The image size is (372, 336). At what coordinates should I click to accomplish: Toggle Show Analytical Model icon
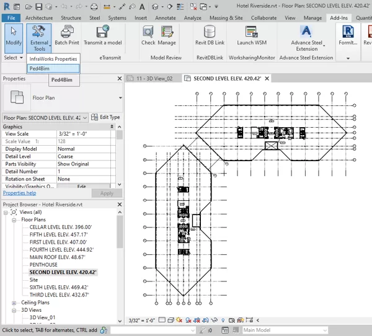coord(241,321)
